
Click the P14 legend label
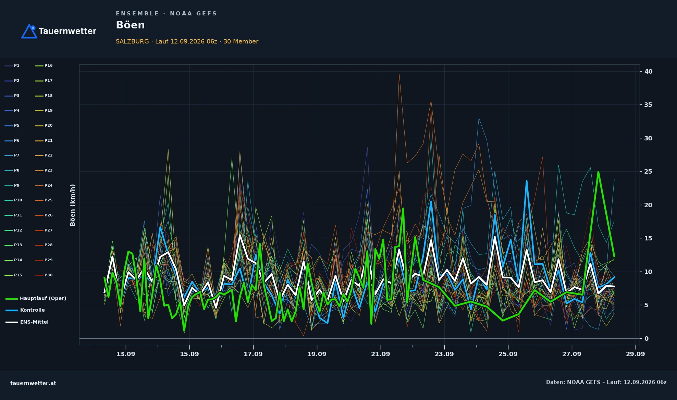(18, 260)
